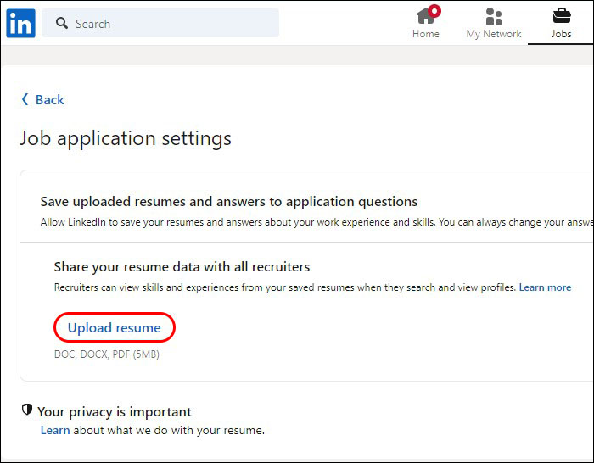Screen dimensions: 594x463
Task: Click Share your resume data heading
Action: click(x=182, y=267)
